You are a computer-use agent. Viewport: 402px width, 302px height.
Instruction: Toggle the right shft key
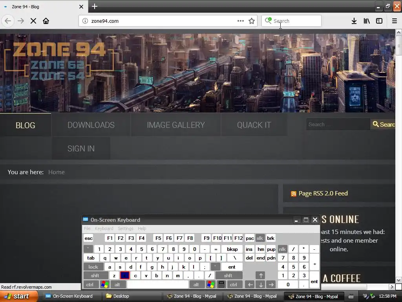pyautogui.click(x=228, y=276)
